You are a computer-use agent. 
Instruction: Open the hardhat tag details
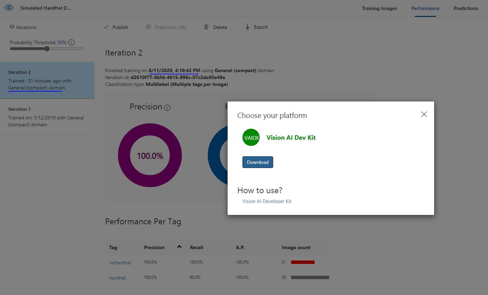pyautogui.click(x=117, y=277)
